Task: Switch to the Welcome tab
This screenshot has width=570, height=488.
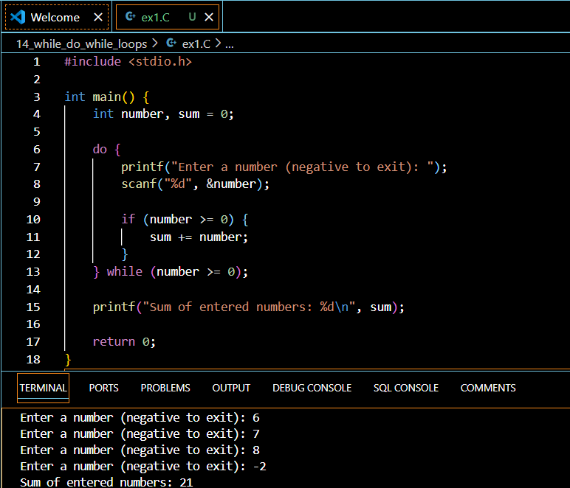Action: (x=55, y=17)
